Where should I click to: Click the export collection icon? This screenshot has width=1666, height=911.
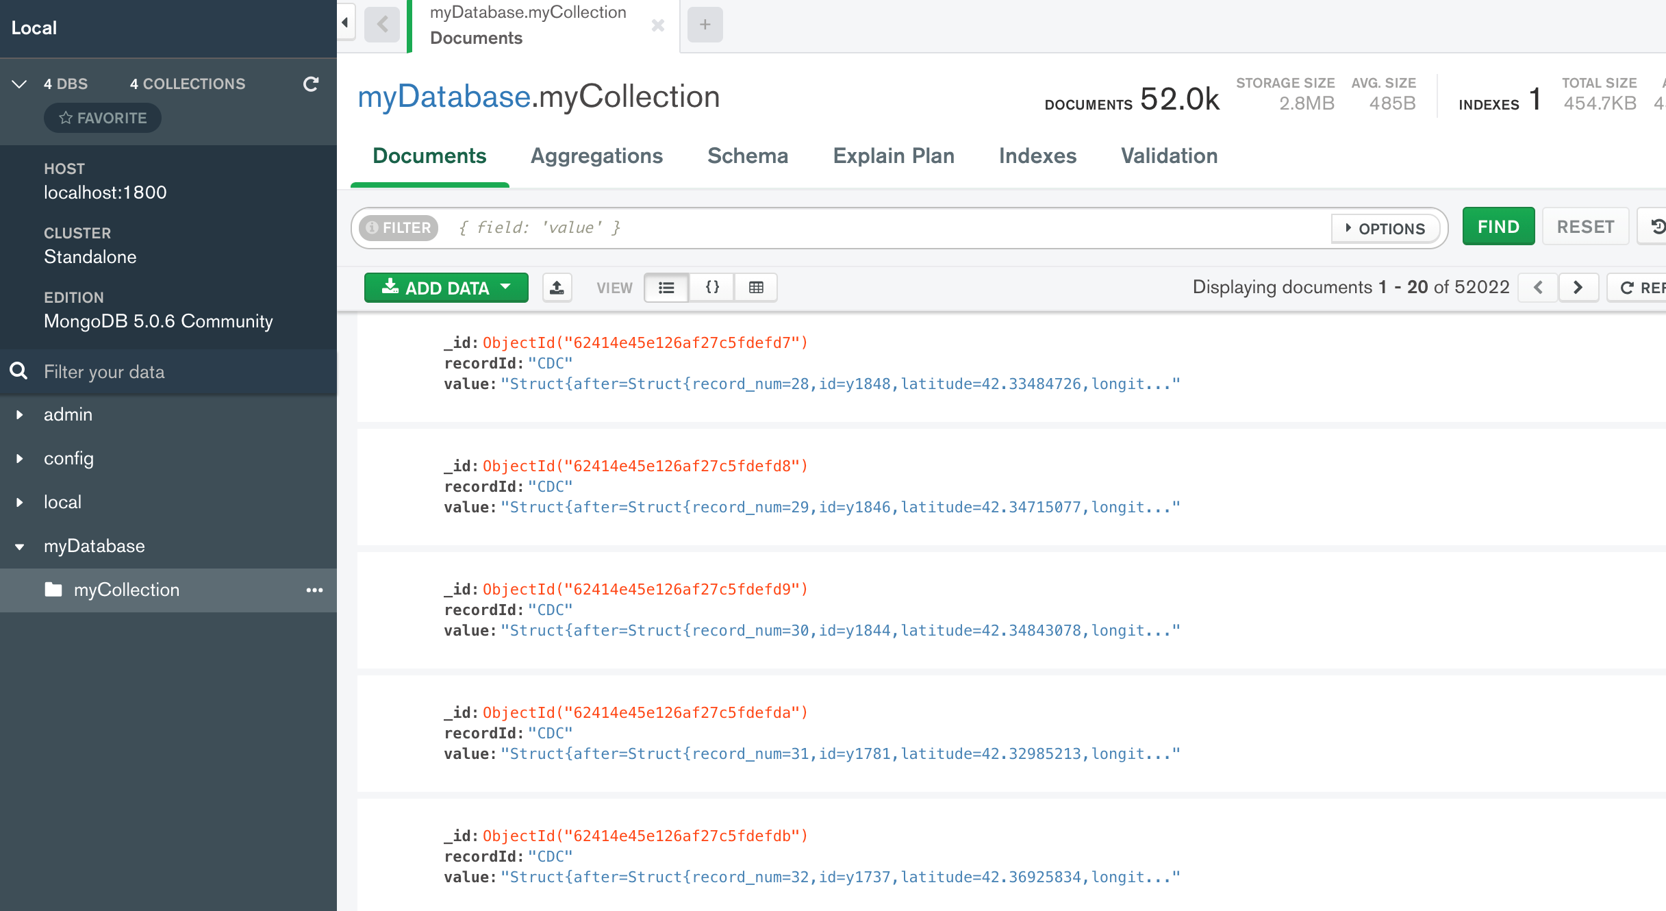click(557, 288)
